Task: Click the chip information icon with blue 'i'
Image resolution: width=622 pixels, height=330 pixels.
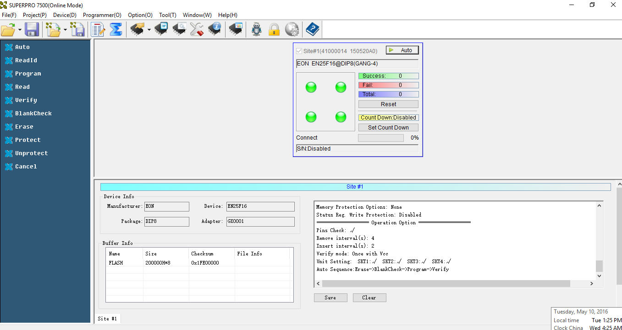Action: [x=215, y=30]
